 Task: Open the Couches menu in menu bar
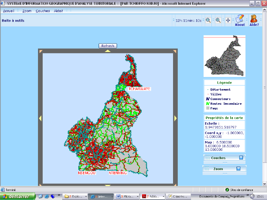43,11
